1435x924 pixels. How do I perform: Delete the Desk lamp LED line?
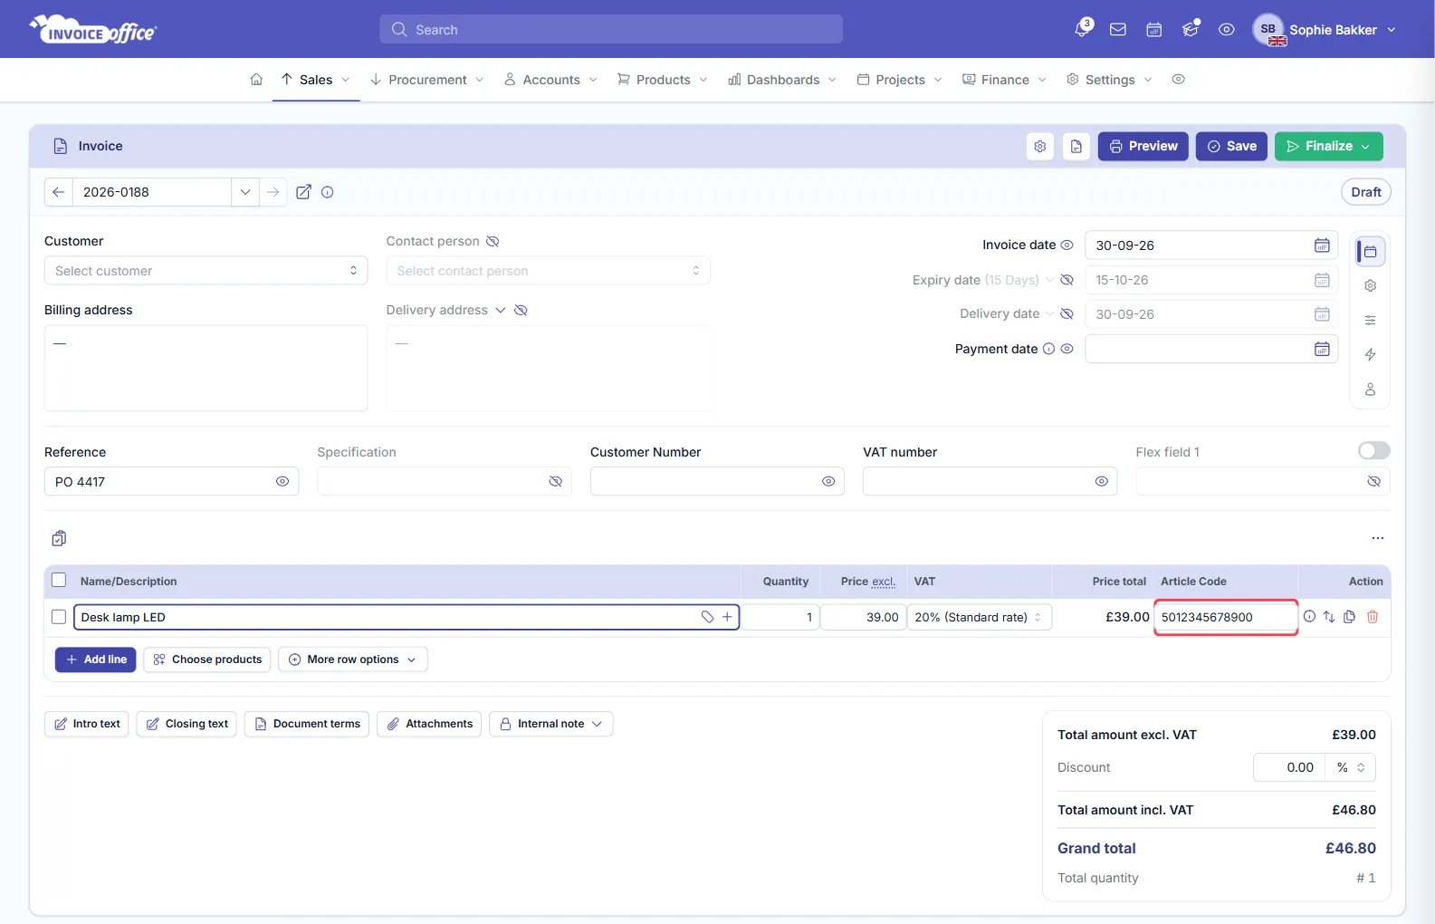pos(1373,617)
